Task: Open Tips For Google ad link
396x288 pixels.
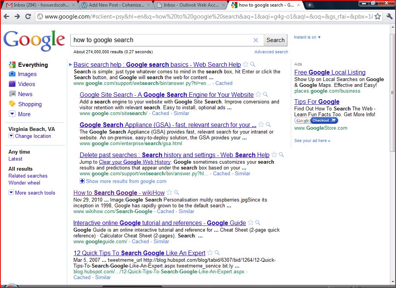Action: 317,102
